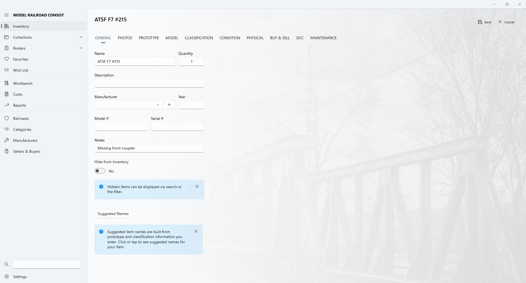Click the Reports chart icon

coord(7,105)
